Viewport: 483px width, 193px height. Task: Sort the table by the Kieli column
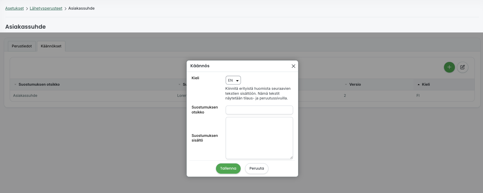(x=426, y=85)
